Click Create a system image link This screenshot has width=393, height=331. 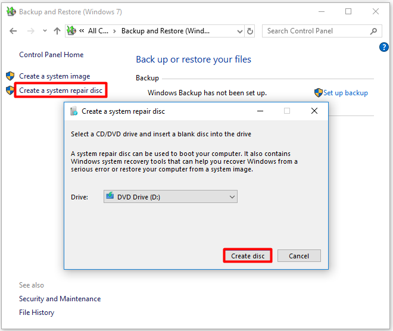[54, 76]
